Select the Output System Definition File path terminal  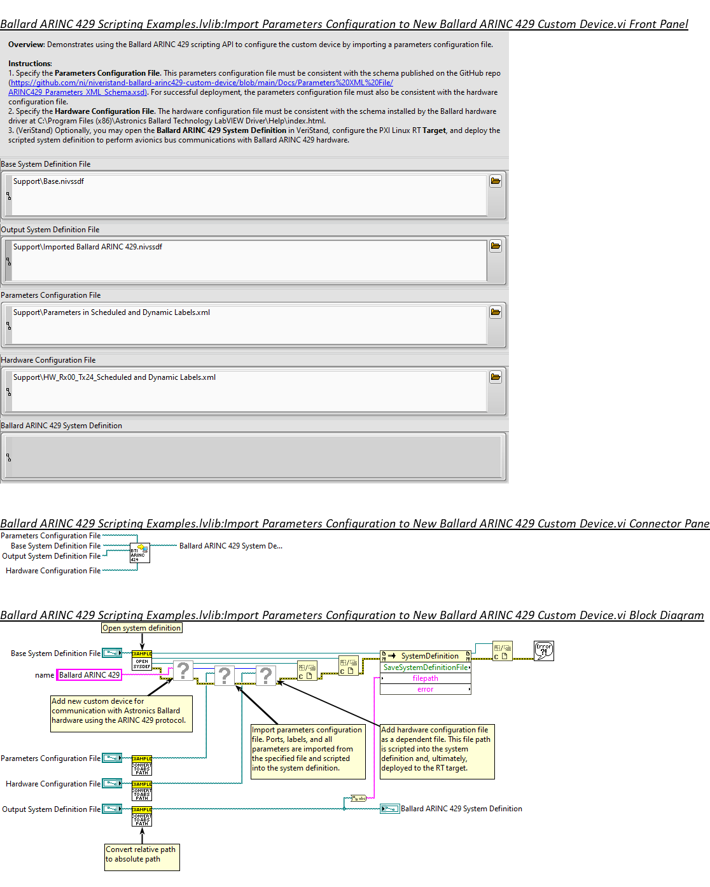click(112, 809)
